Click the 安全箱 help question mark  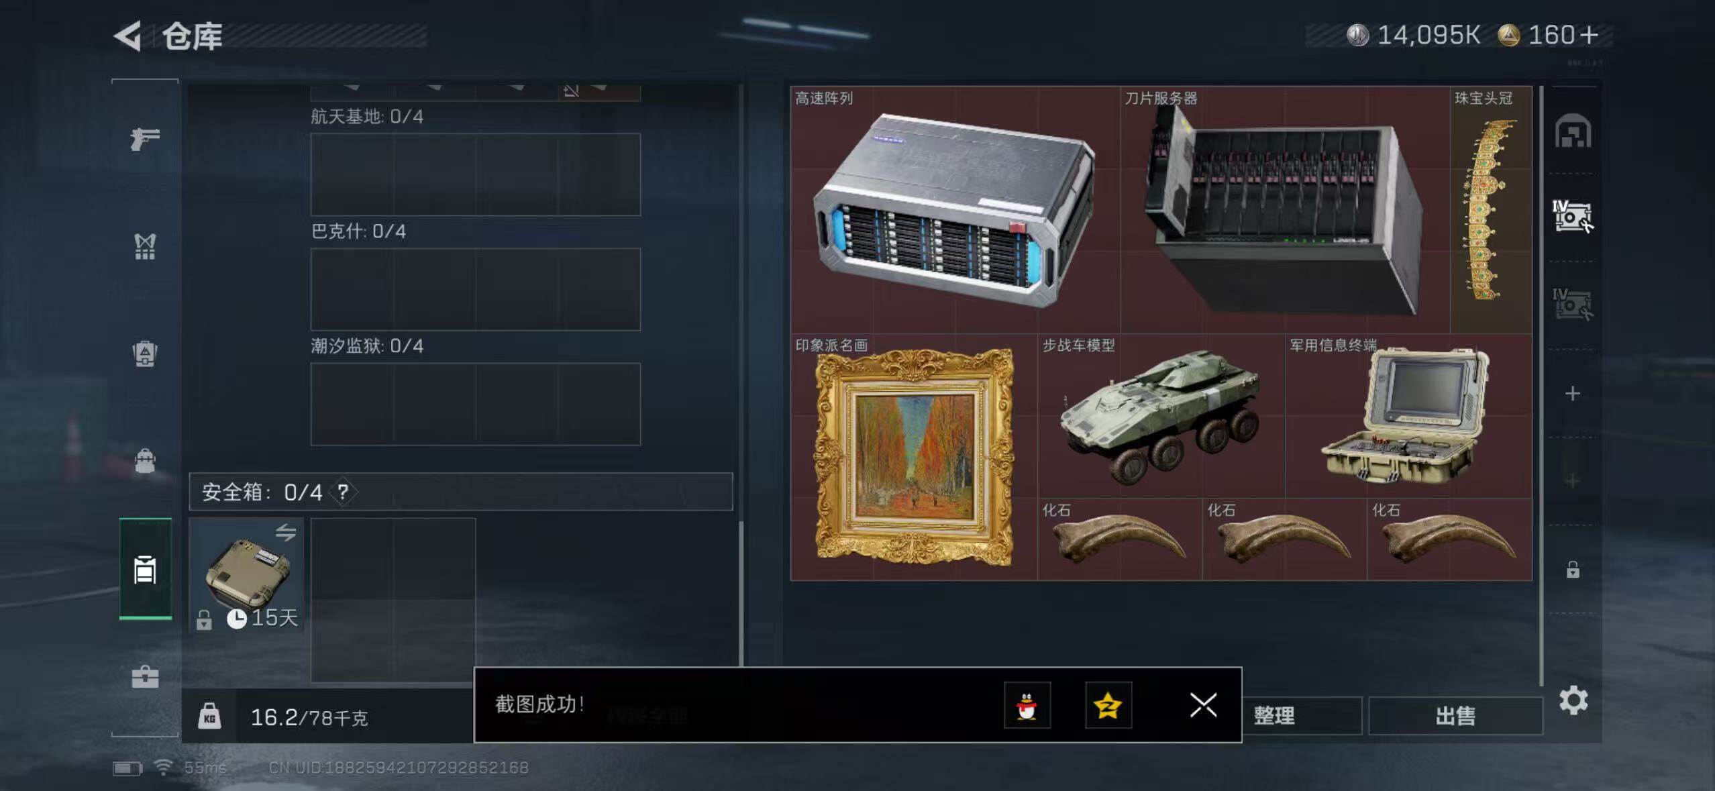[x=343, y=492]
